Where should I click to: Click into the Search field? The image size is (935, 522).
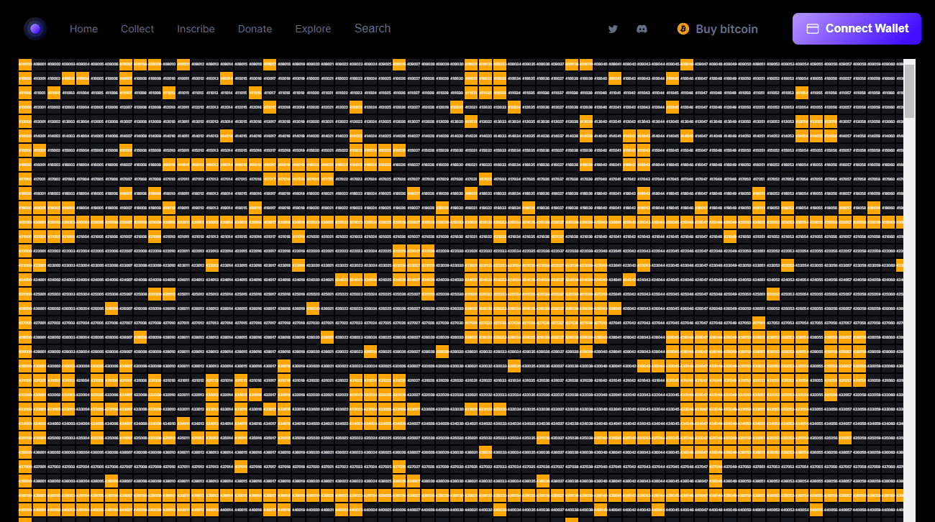point(373,29)
